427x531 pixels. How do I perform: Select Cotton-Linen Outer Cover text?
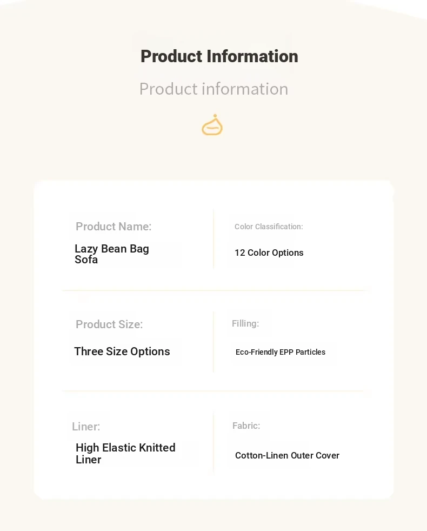[287, 455]
